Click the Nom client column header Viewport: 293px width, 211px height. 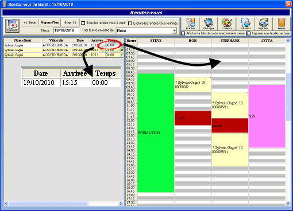click(x=23, y=40)
